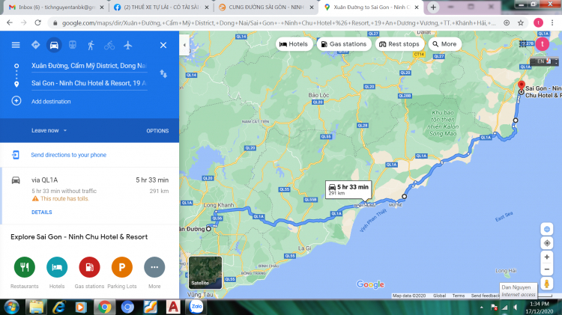Screen dimensions: 562x315
Task: Open Zalo from taskbar
Action: pyautogui.click(x=196, y=307)
